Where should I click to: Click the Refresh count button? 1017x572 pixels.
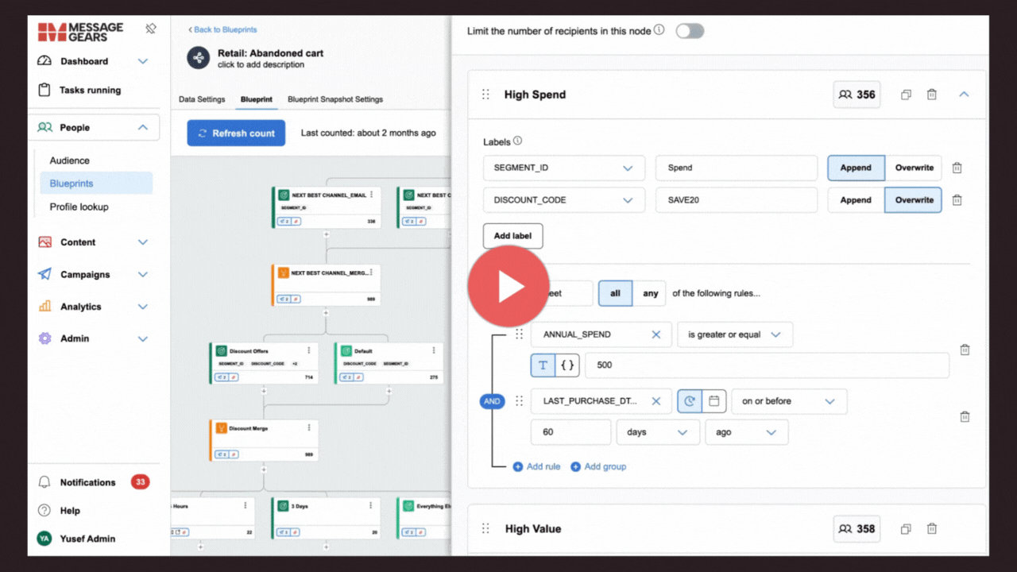coord(236,133)
